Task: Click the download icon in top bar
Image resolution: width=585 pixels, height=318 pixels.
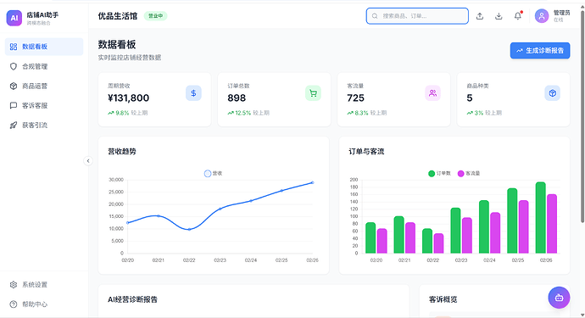Action: 499,16
